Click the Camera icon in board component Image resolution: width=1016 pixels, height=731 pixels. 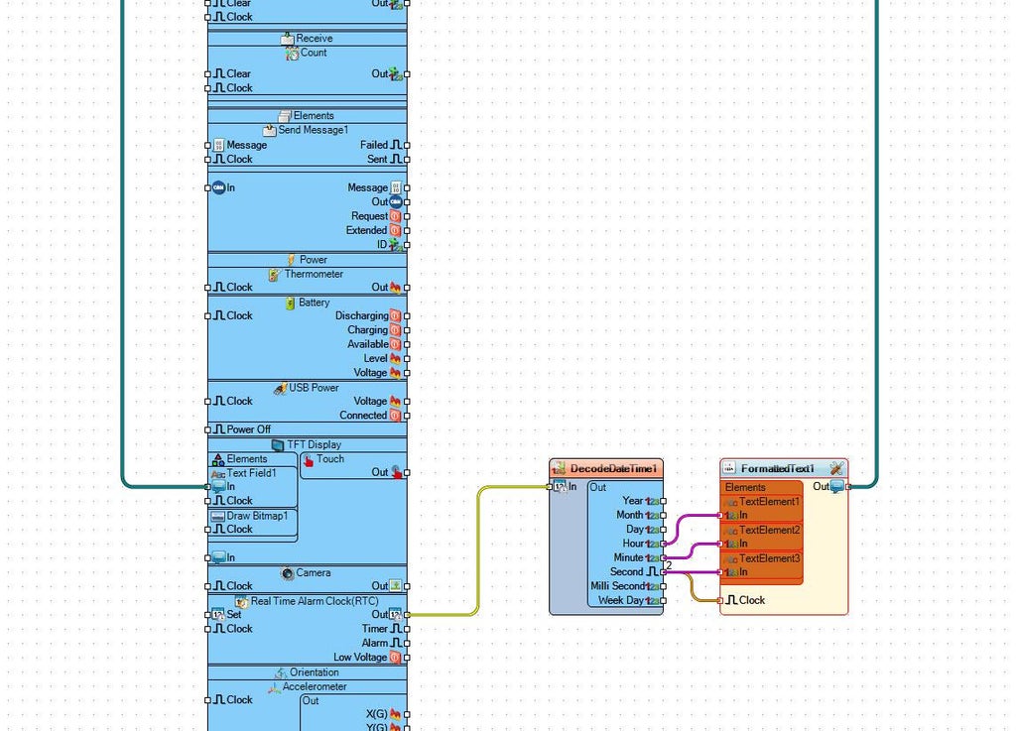pyautogui.click(x=287, y=573)
